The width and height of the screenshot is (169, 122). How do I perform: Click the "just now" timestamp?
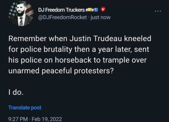point(101,17)
